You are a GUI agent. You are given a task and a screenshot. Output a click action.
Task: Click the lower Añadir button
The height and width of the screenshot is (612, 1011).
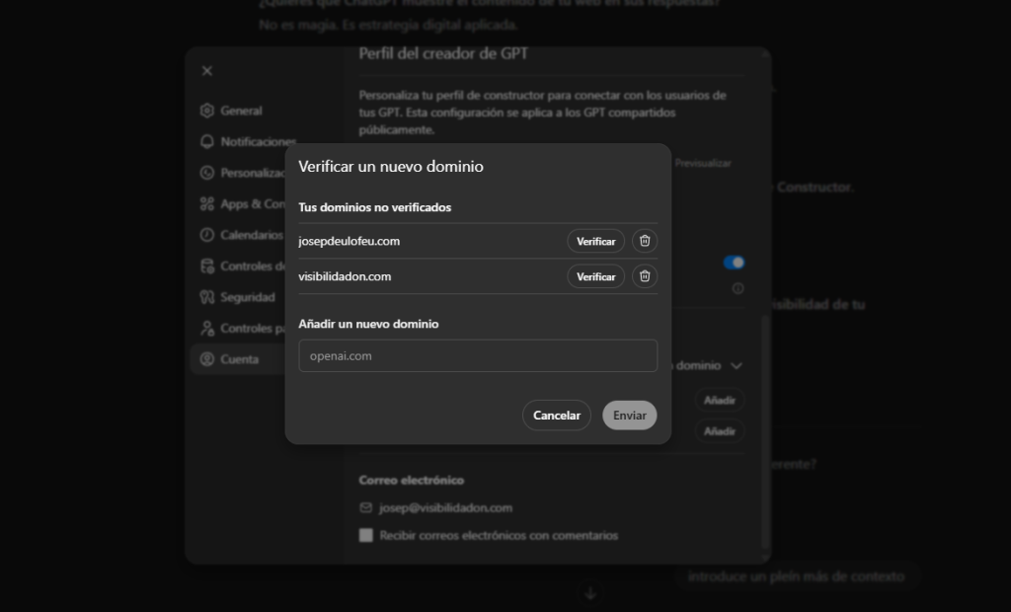click(720, 431)
